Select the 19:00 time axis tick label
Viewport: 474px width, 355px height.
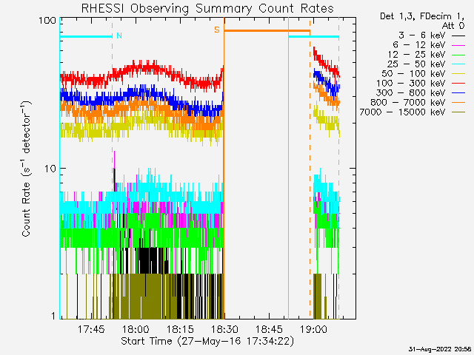313,328
